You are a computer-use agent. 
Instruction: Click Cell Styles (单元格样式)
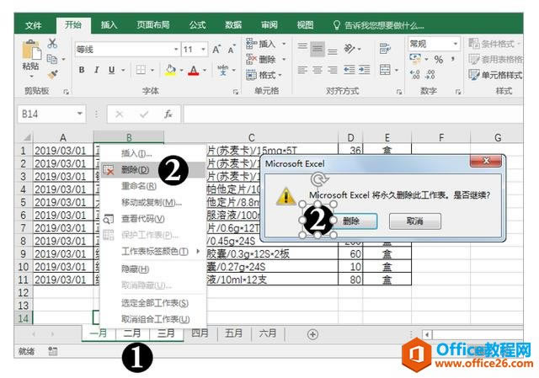pos(496,75)
